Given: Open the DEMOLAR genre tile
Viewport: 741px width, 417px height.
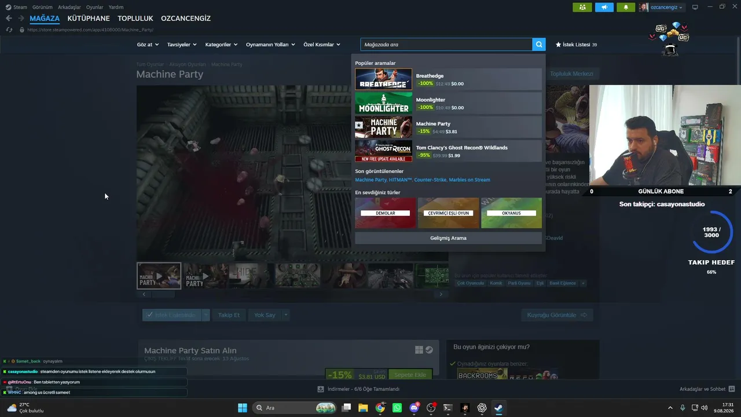Looking at the screenshot, I should click(386, 213).
